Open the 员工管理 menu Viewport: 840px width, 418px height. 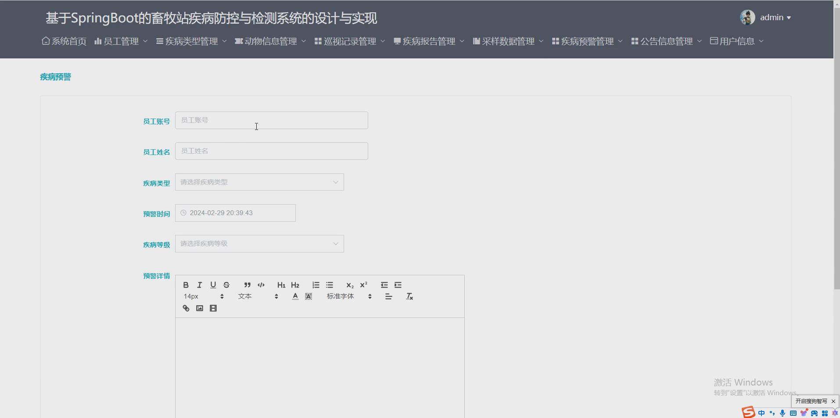tap(121, 41)
